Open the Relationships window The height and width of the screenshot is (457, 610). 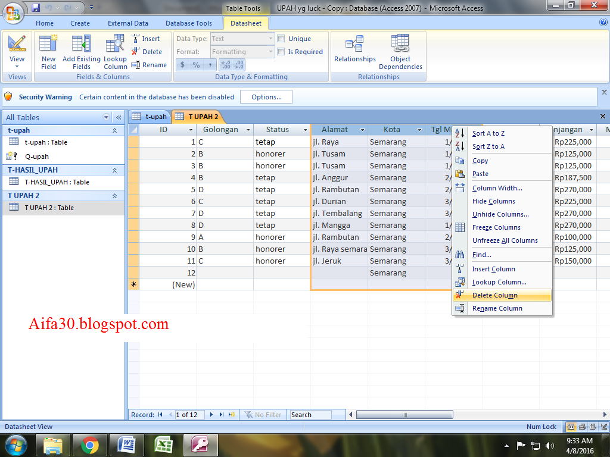coord(354,51)
